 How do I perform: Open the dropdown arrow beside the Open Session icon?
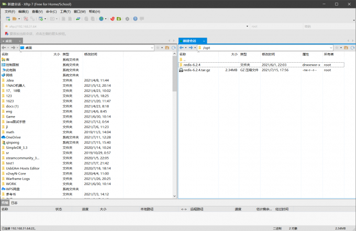[19, 19]
